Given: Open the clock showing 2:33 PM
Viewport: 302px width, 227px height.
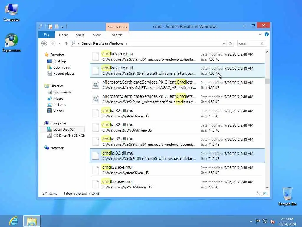Looking at the screenshot, I should 287,221.
